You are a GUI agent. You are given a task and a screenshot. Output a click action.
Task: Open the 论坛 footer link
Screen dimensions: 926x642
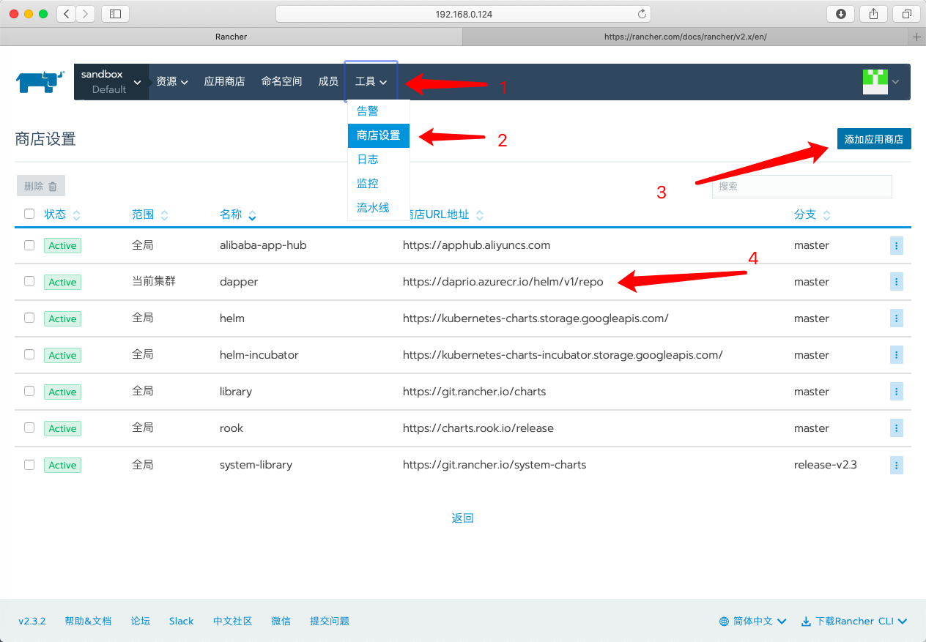(141, 621)
